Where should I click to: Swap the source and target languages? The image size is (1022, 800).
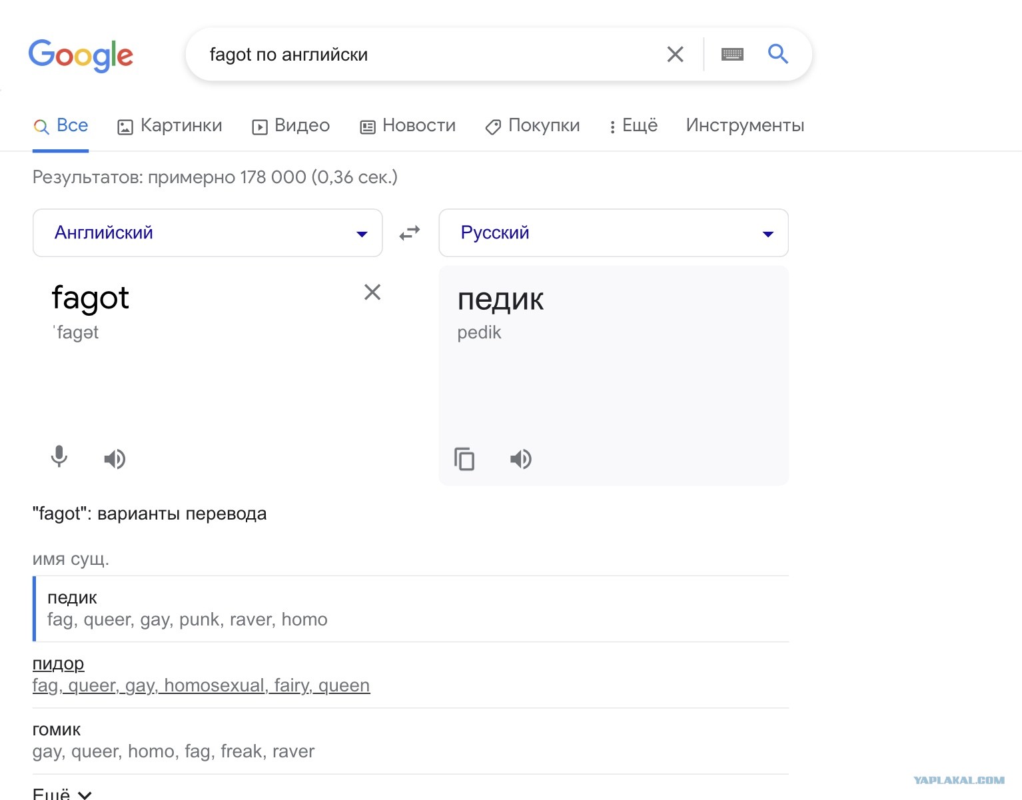tap(410, 232)
